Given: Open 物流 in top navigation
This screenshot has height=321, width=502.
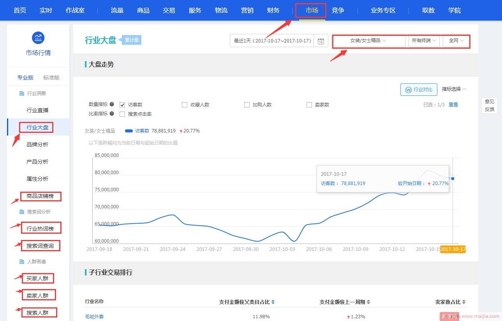Looking at the screenshot, I should tap(221, 11).
